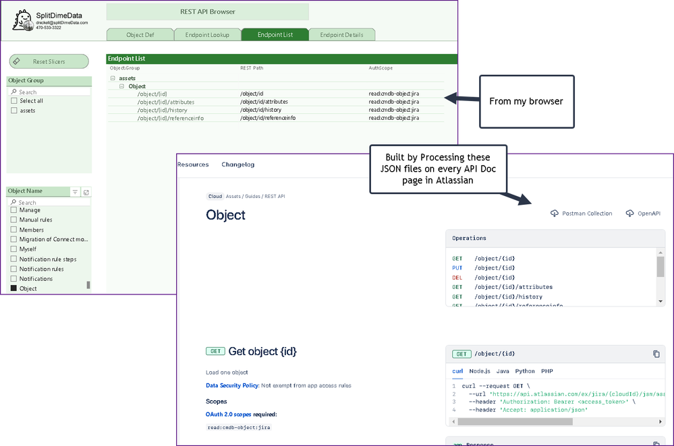Switch to the Object Def tab
This screenshot has width=674, height=446.
click(140, 35)
